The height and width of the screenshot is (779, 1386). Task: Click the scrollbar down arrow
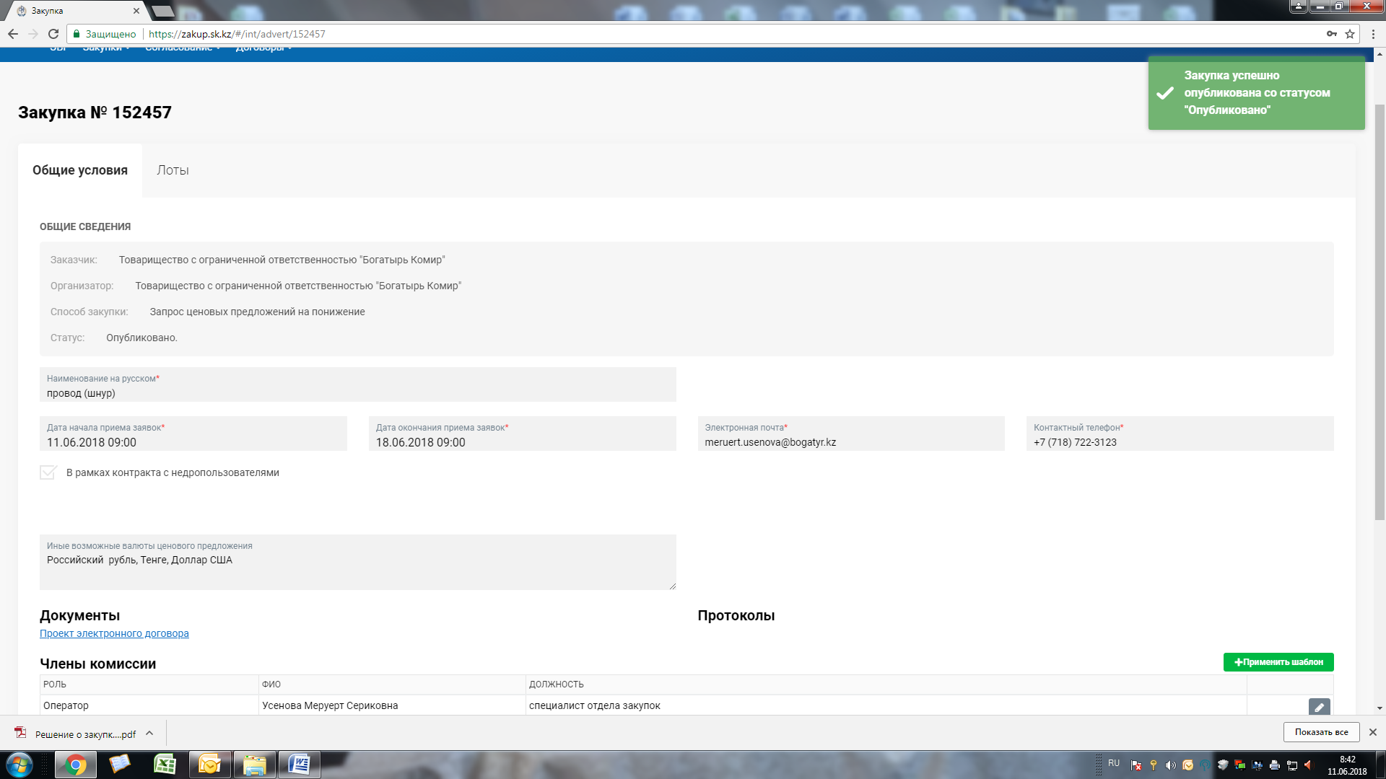pos(1380,708)
